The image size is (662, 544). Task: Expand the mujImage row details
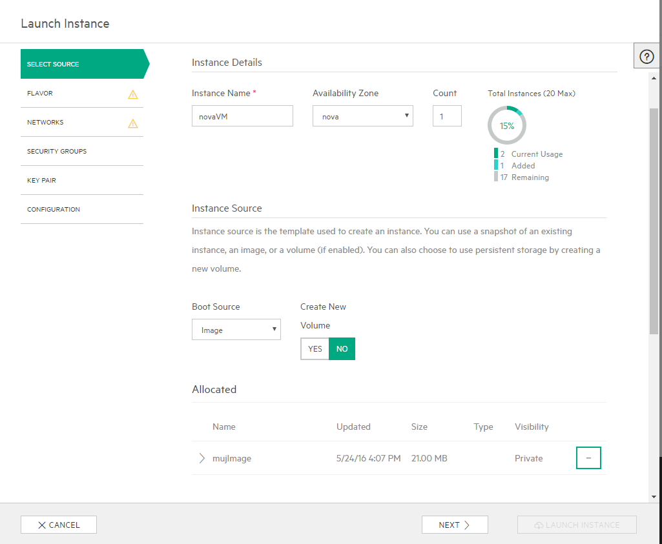click(202, 458)
